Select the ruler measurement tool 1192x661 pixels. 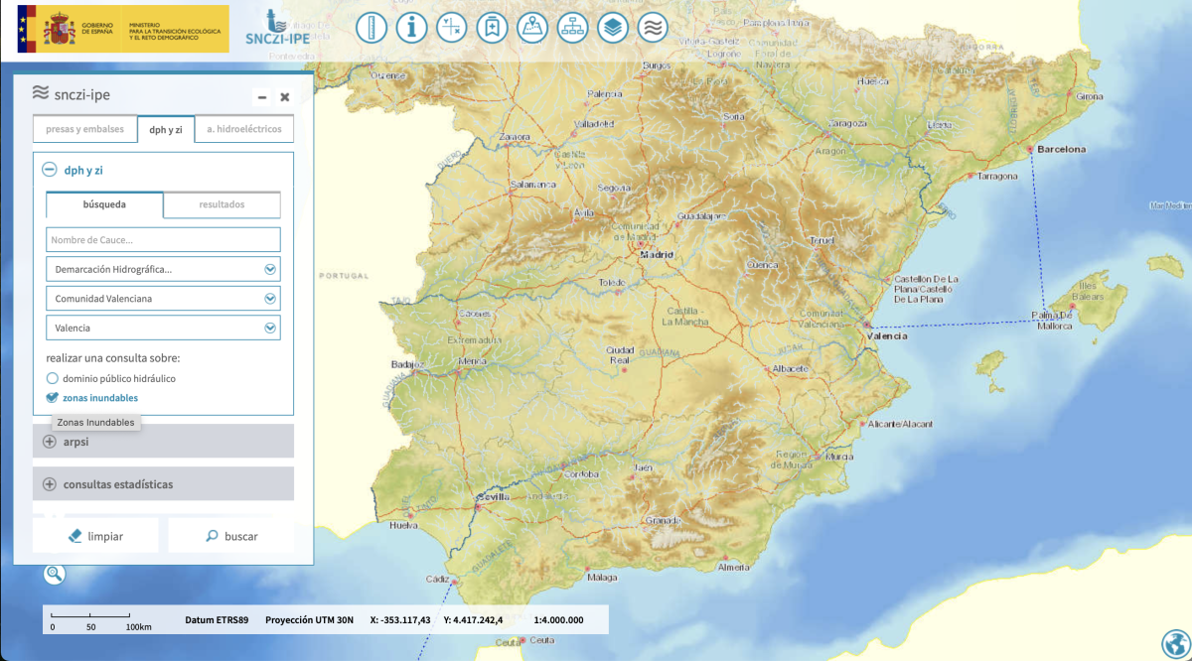pyautogui.click(x=371, y=28)
